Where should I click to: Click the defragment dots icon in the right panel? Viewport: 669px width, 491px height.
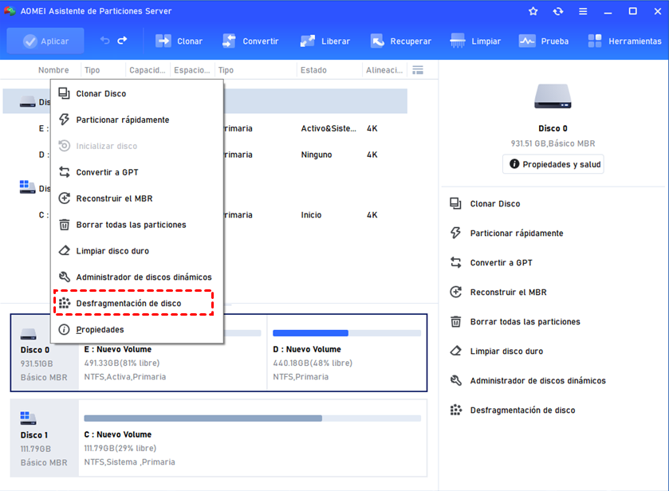(455, 410)
